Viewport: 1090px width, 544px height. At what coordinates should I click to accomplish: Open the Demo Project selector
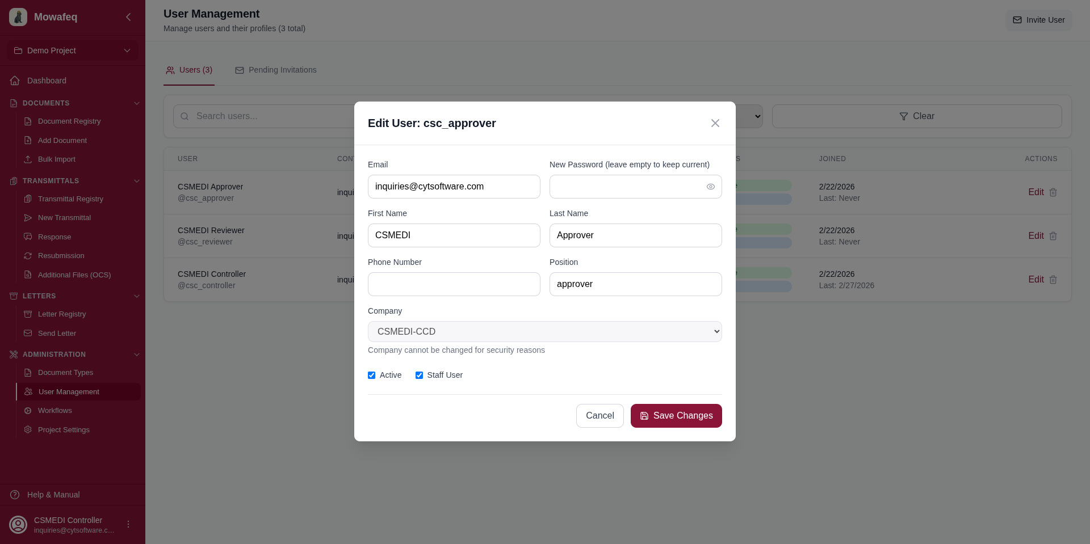[73, 50]
